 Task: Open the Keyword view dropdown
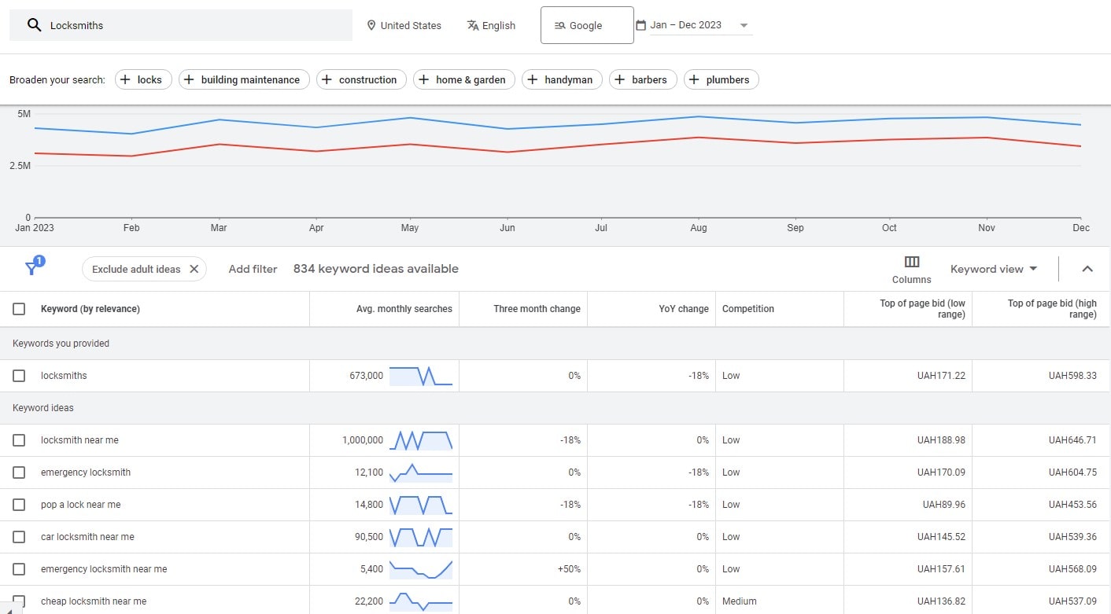[994, 269]
